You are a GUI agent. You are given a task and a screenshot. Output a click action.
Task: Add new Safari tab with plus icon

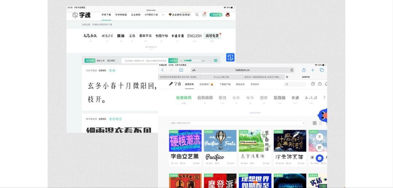pyautogui.click(x=313, y=70)
